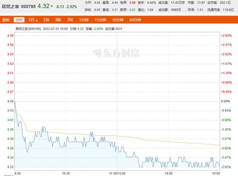Show the 60分钟 chart

[135, 20]
